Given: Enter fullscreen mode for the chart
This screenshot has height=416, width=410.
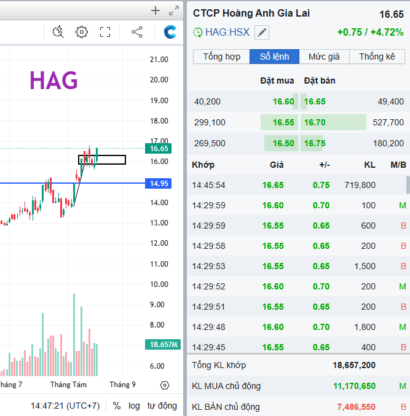Looking at the screenshot, I should pyautogui.click(x=105, y=32).
